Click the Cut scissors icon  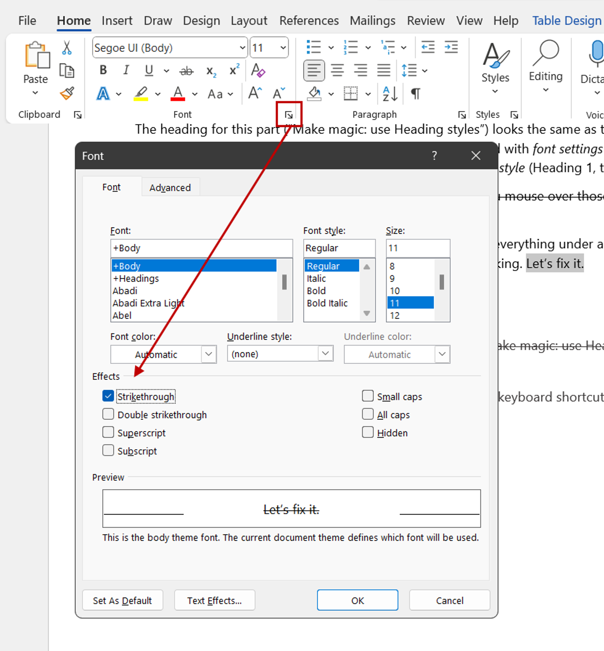click(67, 48)
